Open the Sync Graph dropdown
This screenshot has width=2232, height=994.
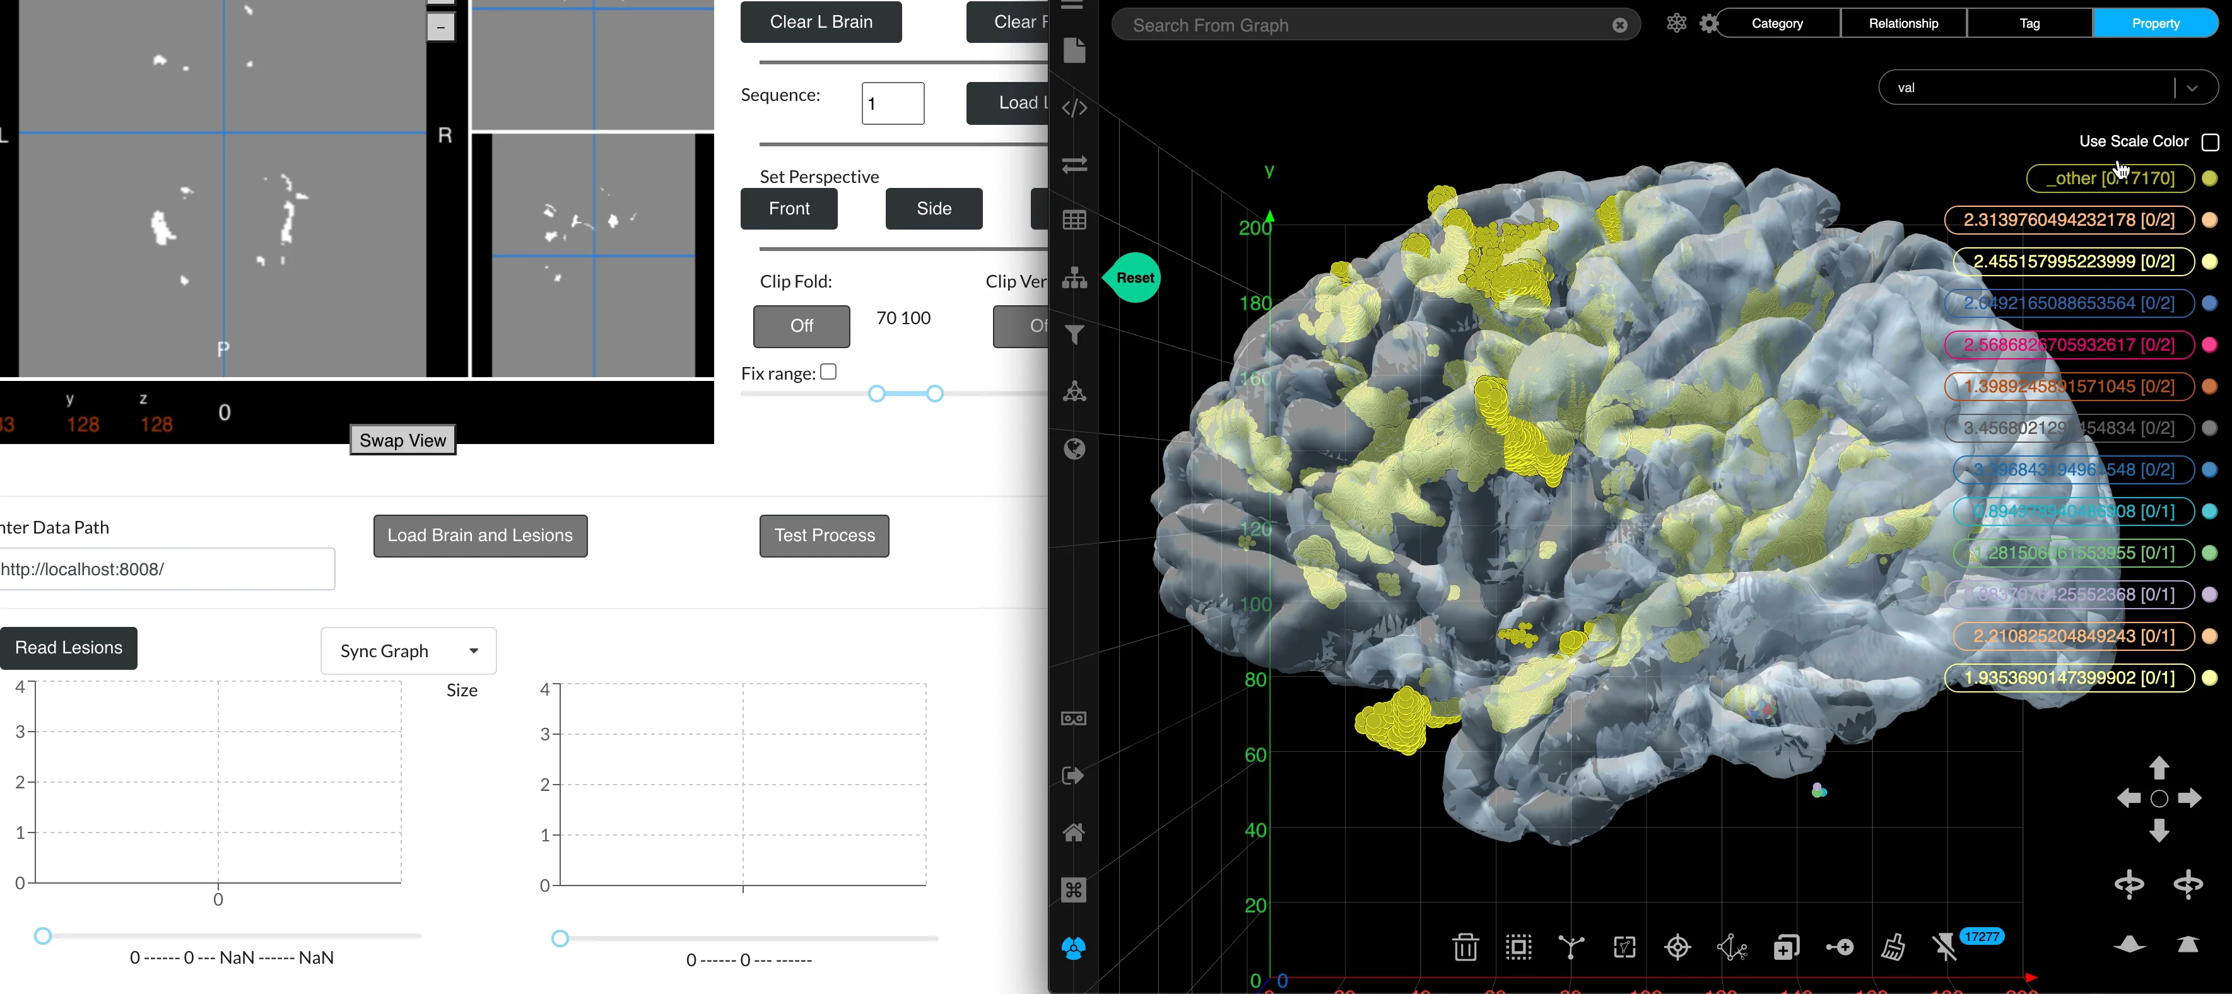tap(408, 651)
